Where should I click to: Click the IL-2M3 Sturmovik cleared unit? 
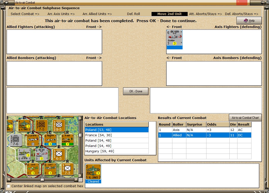(x=93, y=174)
